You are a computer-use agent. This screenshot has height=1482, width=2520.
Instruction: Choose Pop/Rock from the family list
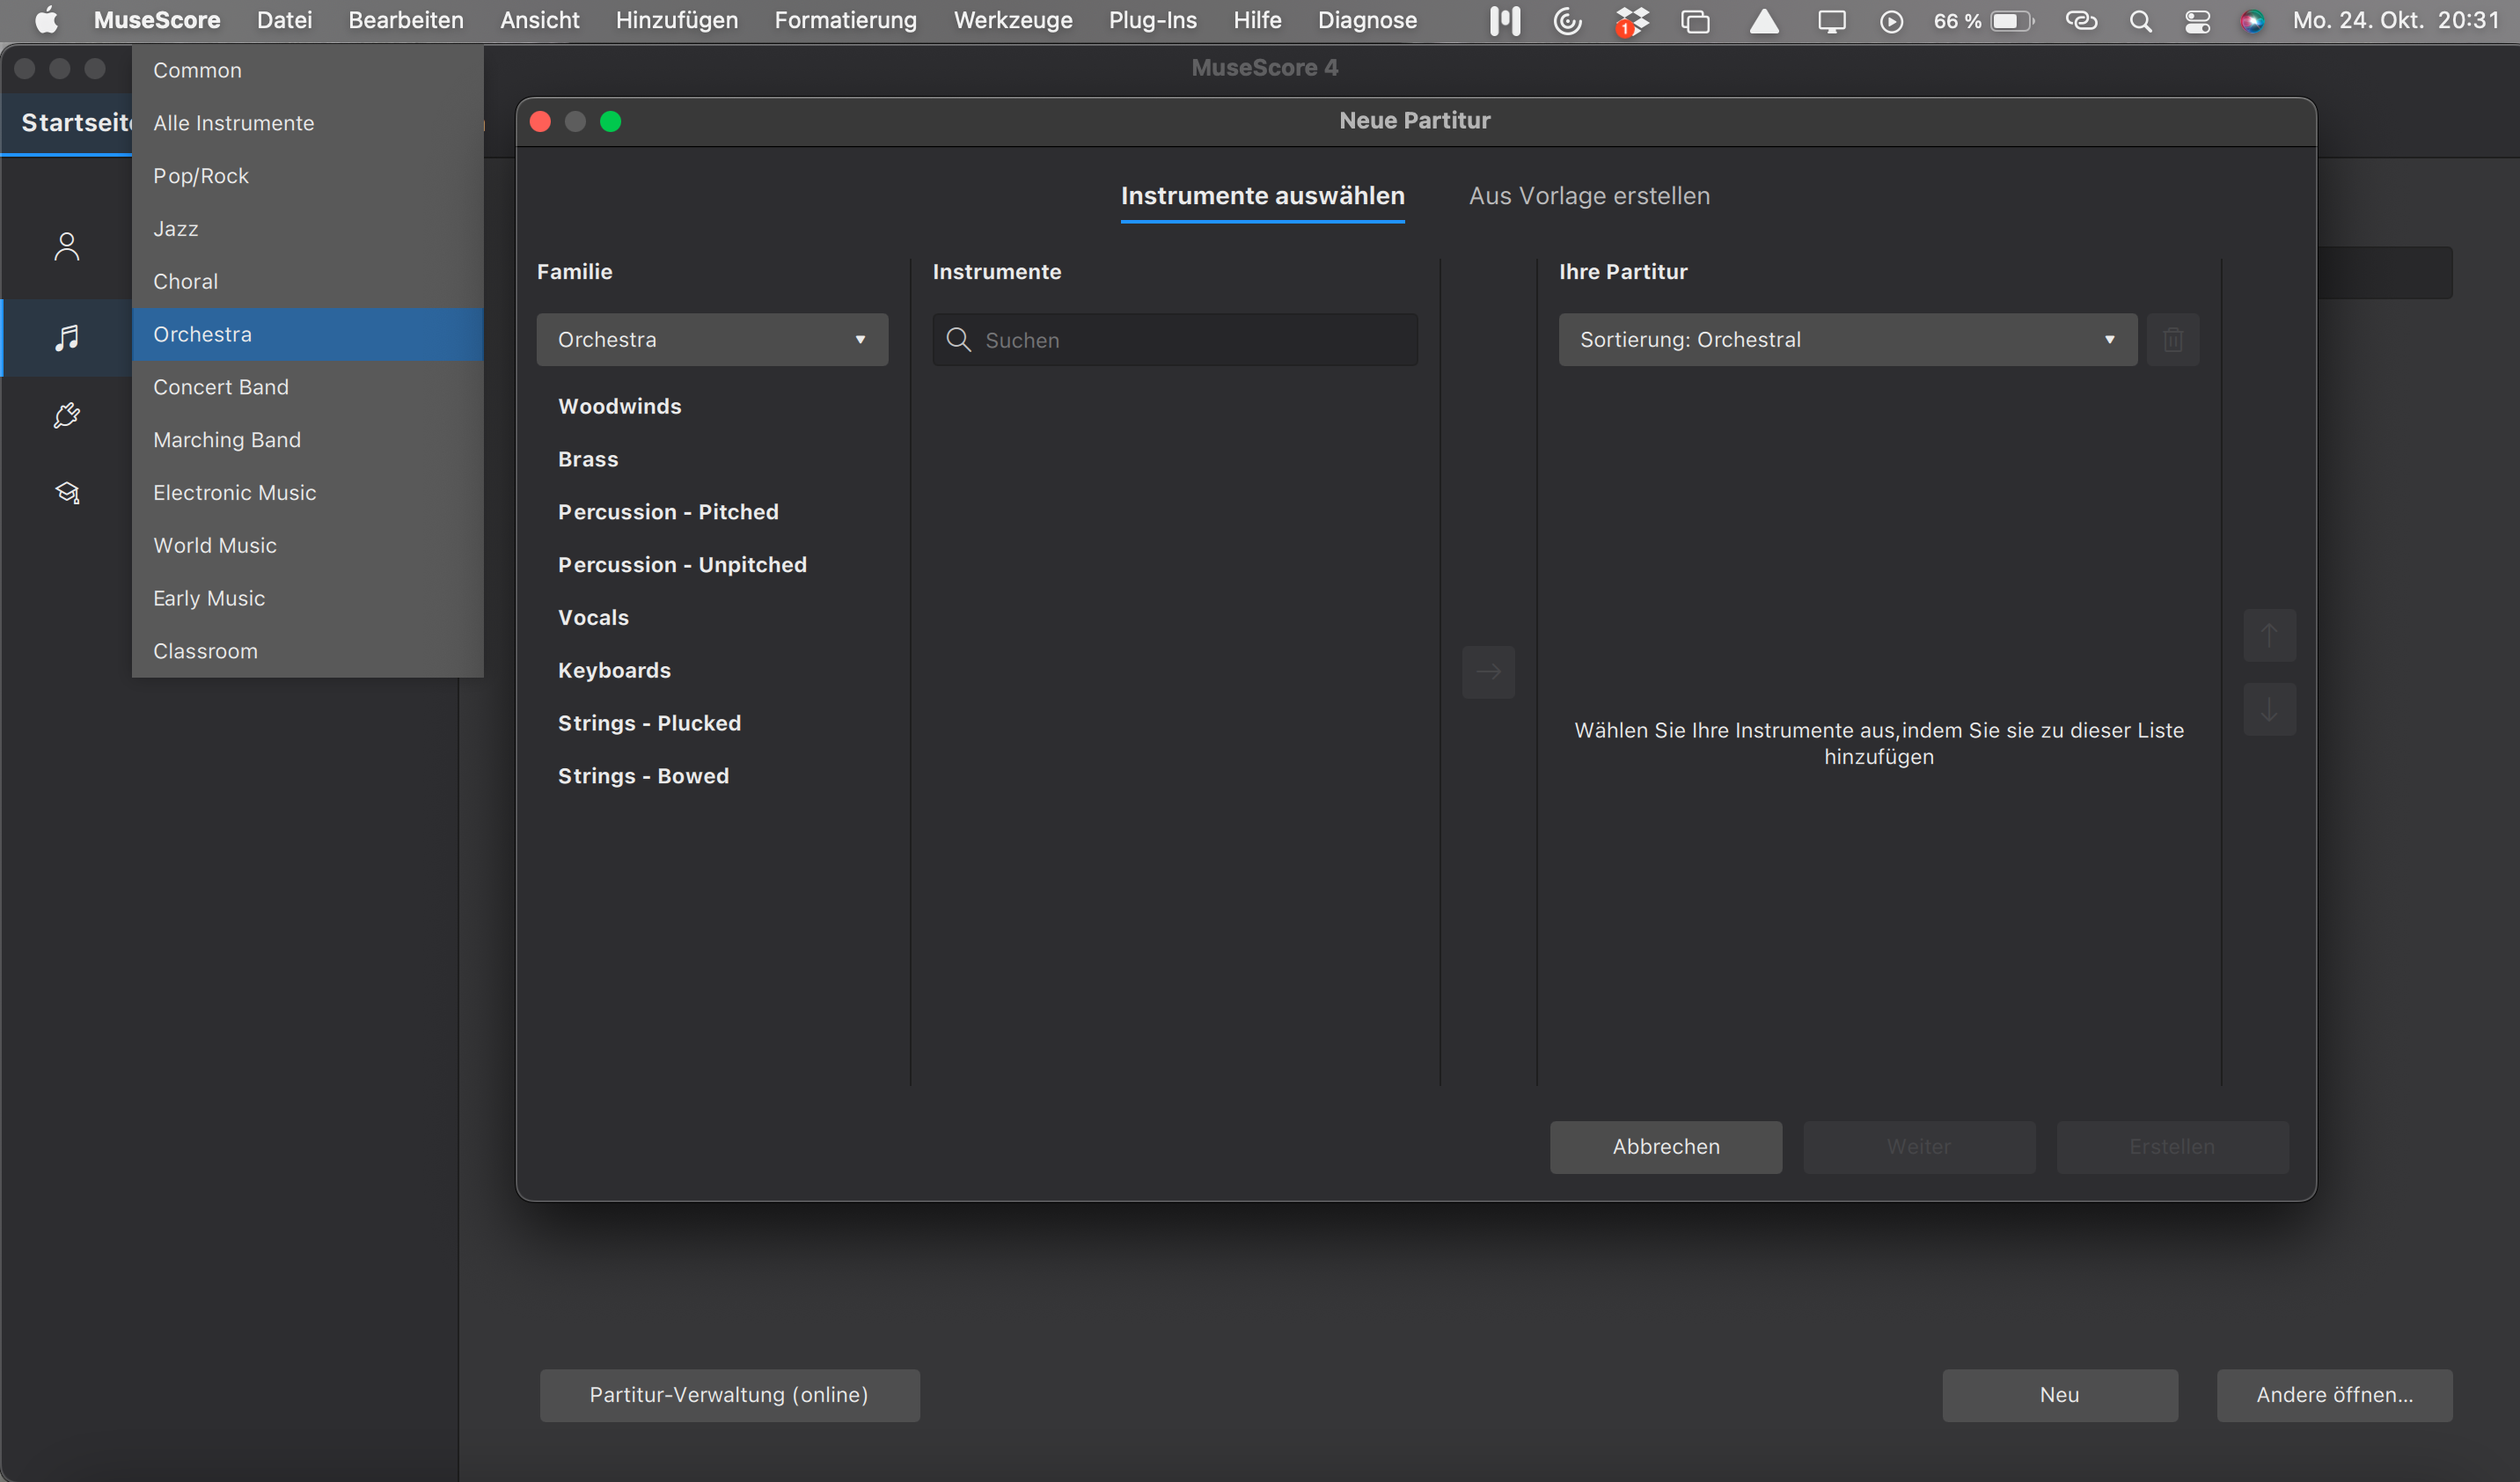click(x=308, y=176)
